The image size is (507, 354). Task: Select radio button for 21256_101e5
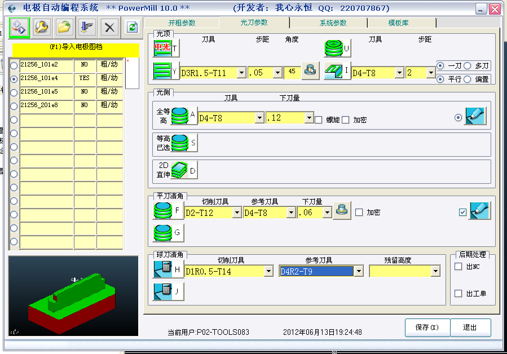point(14,93)
